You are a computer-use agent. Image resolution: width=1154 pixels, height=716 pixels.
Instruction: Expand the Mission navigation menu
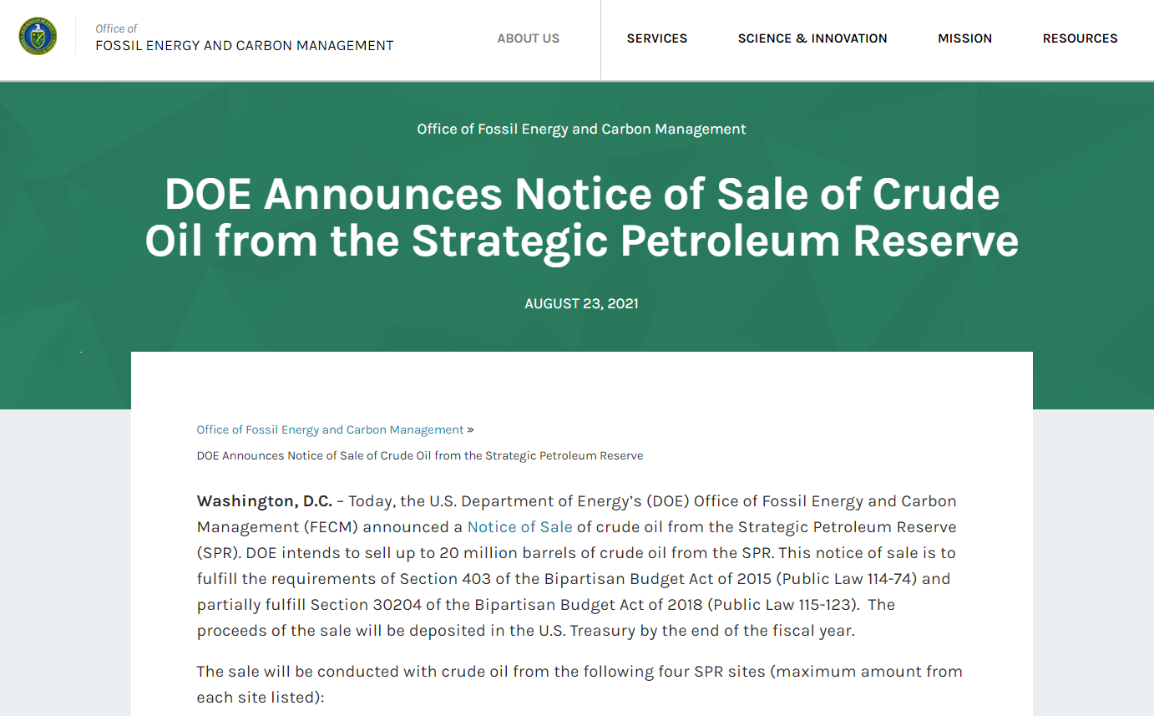tap(964, 38)
